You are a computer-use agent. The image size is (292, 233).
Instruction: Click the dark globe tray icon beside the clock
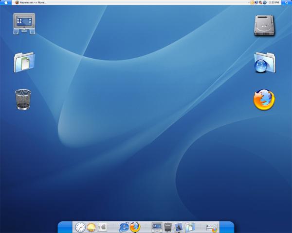(265, 2)
